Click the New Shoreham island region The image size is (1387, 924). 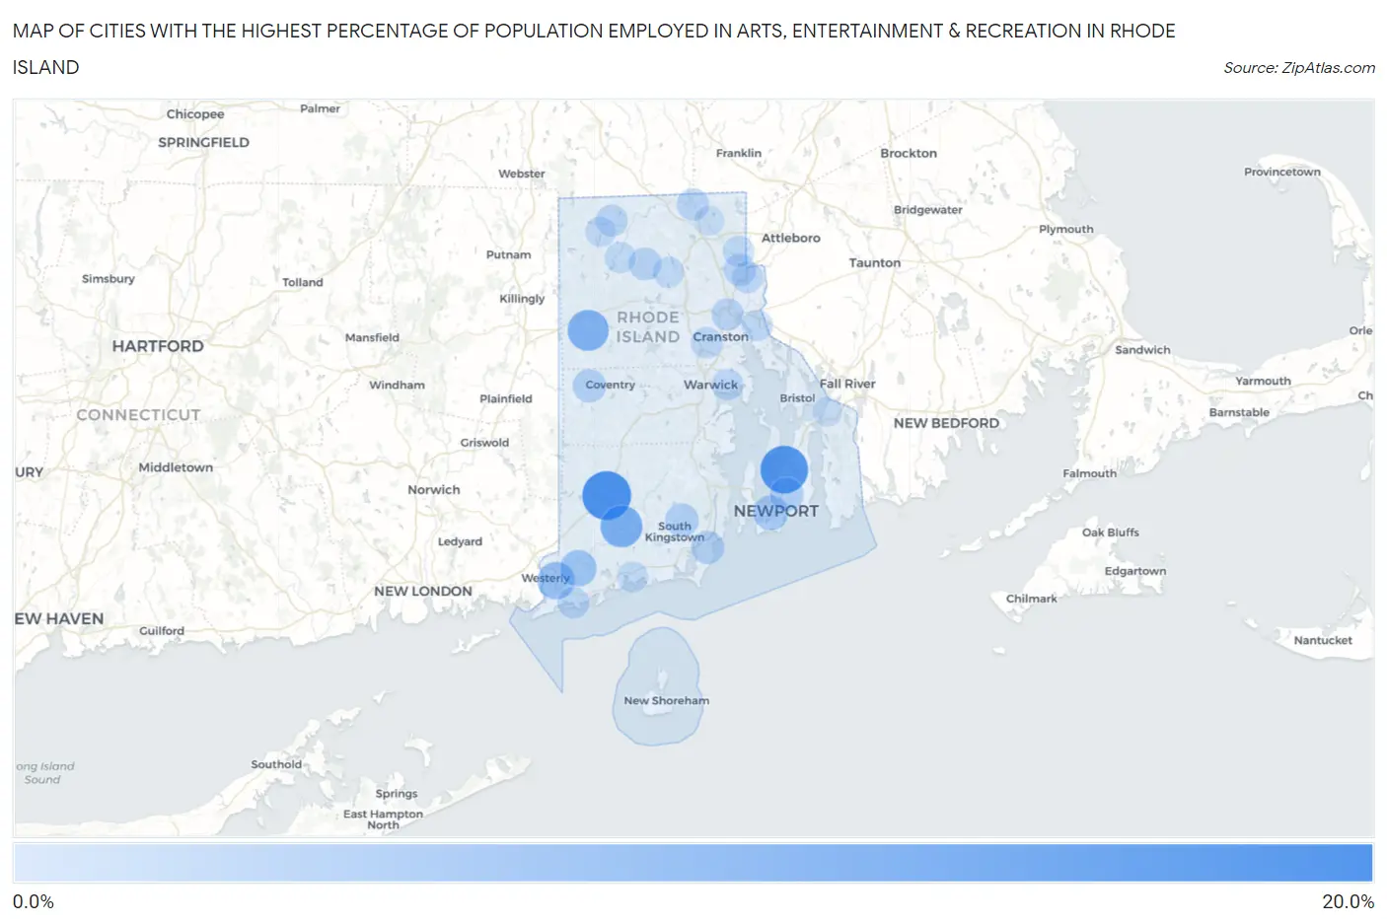click(x=660, y=687)
